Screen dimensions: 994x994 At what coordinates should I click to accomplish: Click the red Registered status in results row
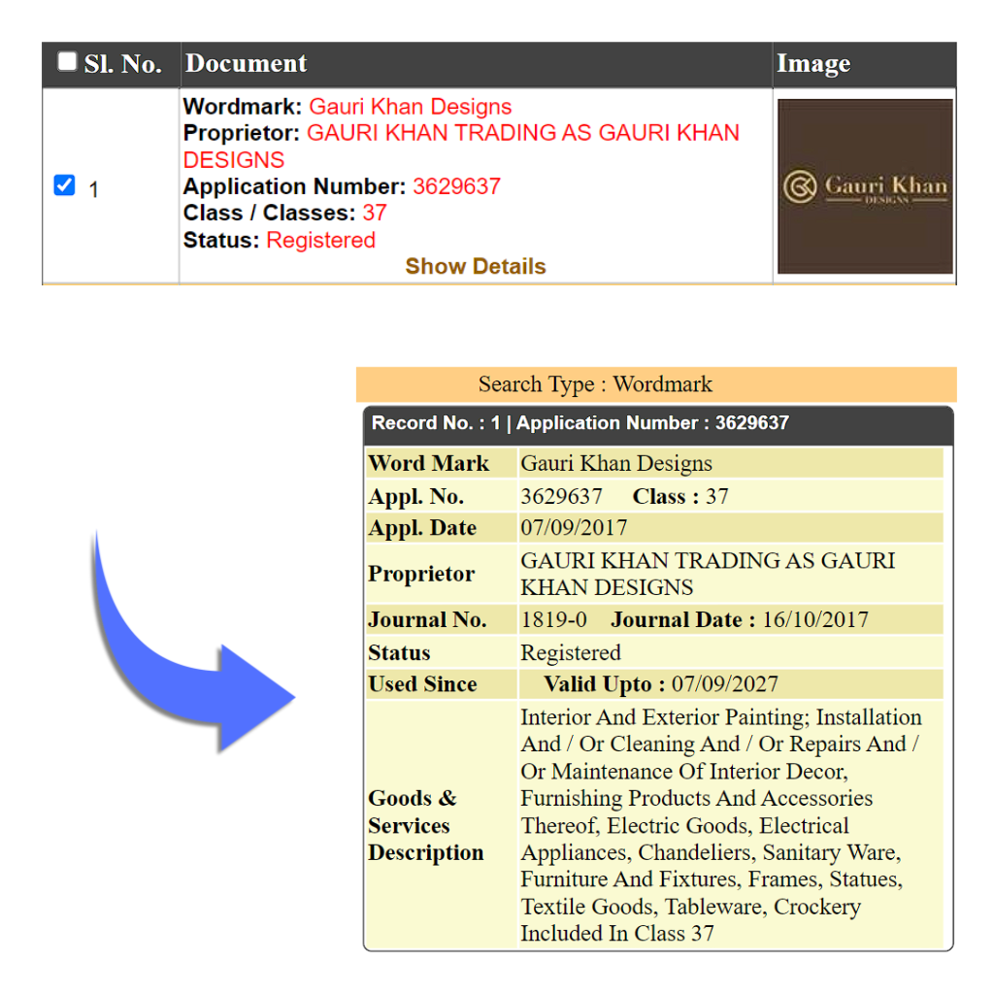tap(320, 240)
